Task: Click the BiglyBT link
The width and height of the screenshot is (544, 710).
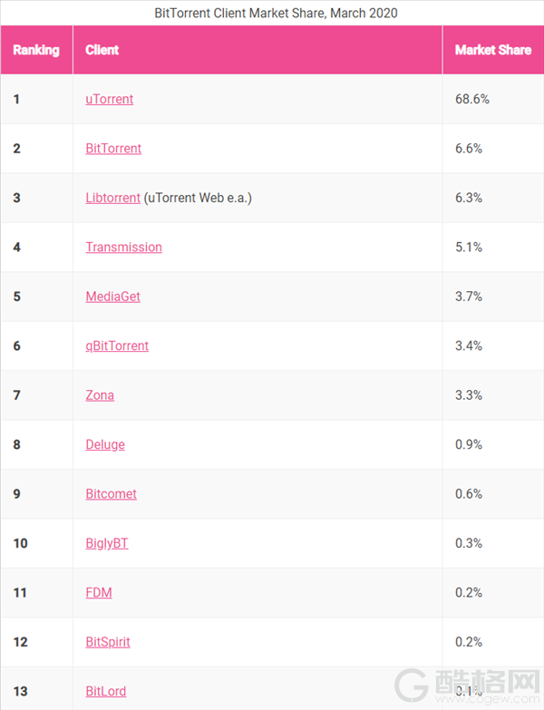Action: coord(107,543)
